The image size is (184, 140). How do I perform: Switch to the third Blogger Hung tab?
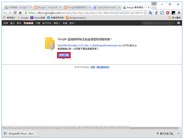coord(77,8)
